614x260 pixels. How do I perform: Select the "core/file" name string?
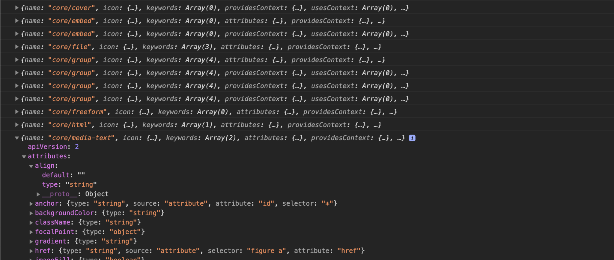[70, 47]
